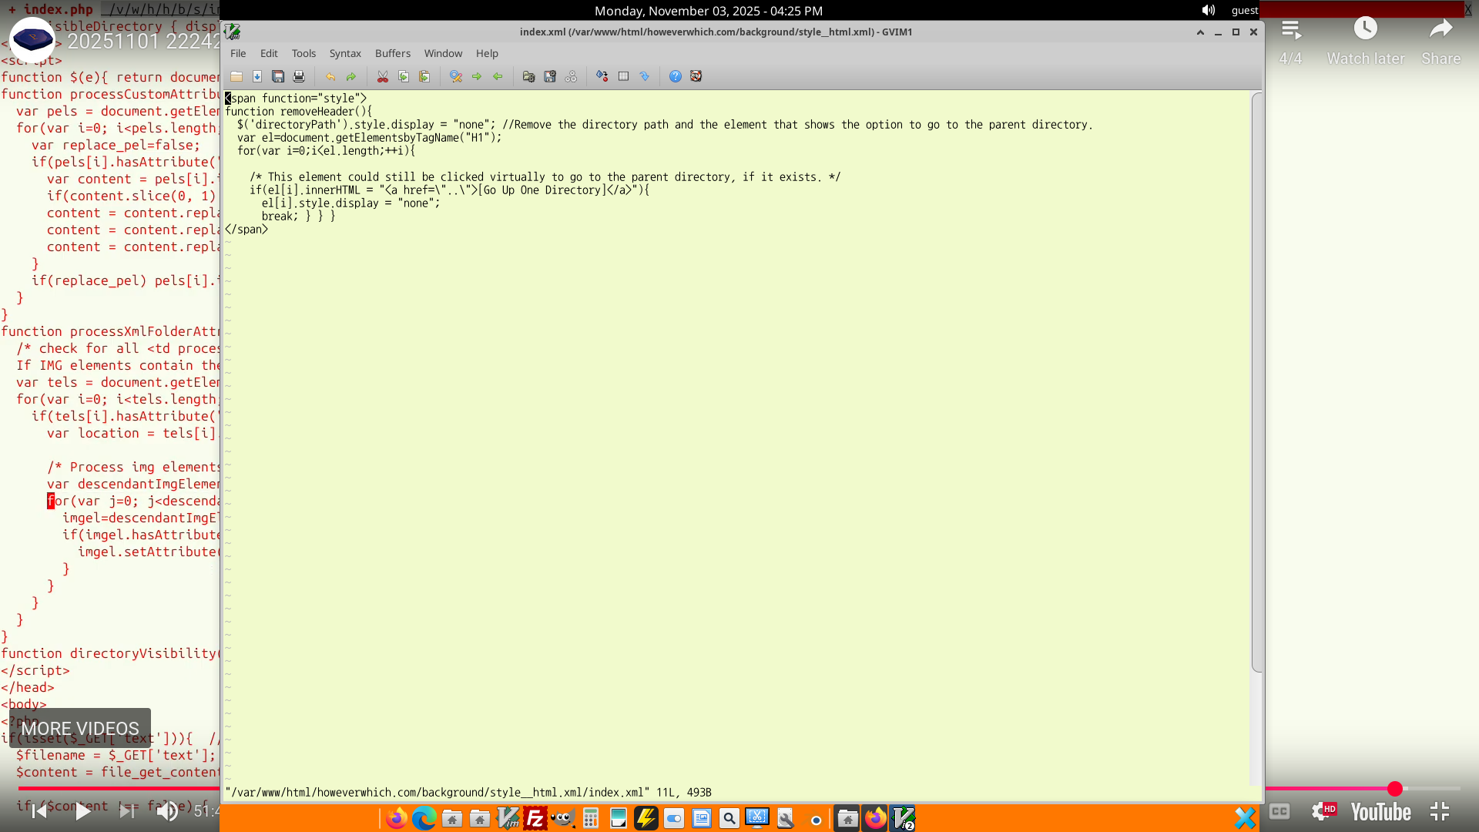
Task: Play the paused YouTube video
Action: (x=82, y=811)
